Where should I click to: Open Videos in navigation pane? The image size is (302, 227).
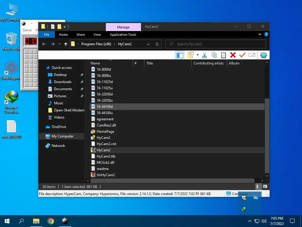pyautogui.click(x=59, y=117)
